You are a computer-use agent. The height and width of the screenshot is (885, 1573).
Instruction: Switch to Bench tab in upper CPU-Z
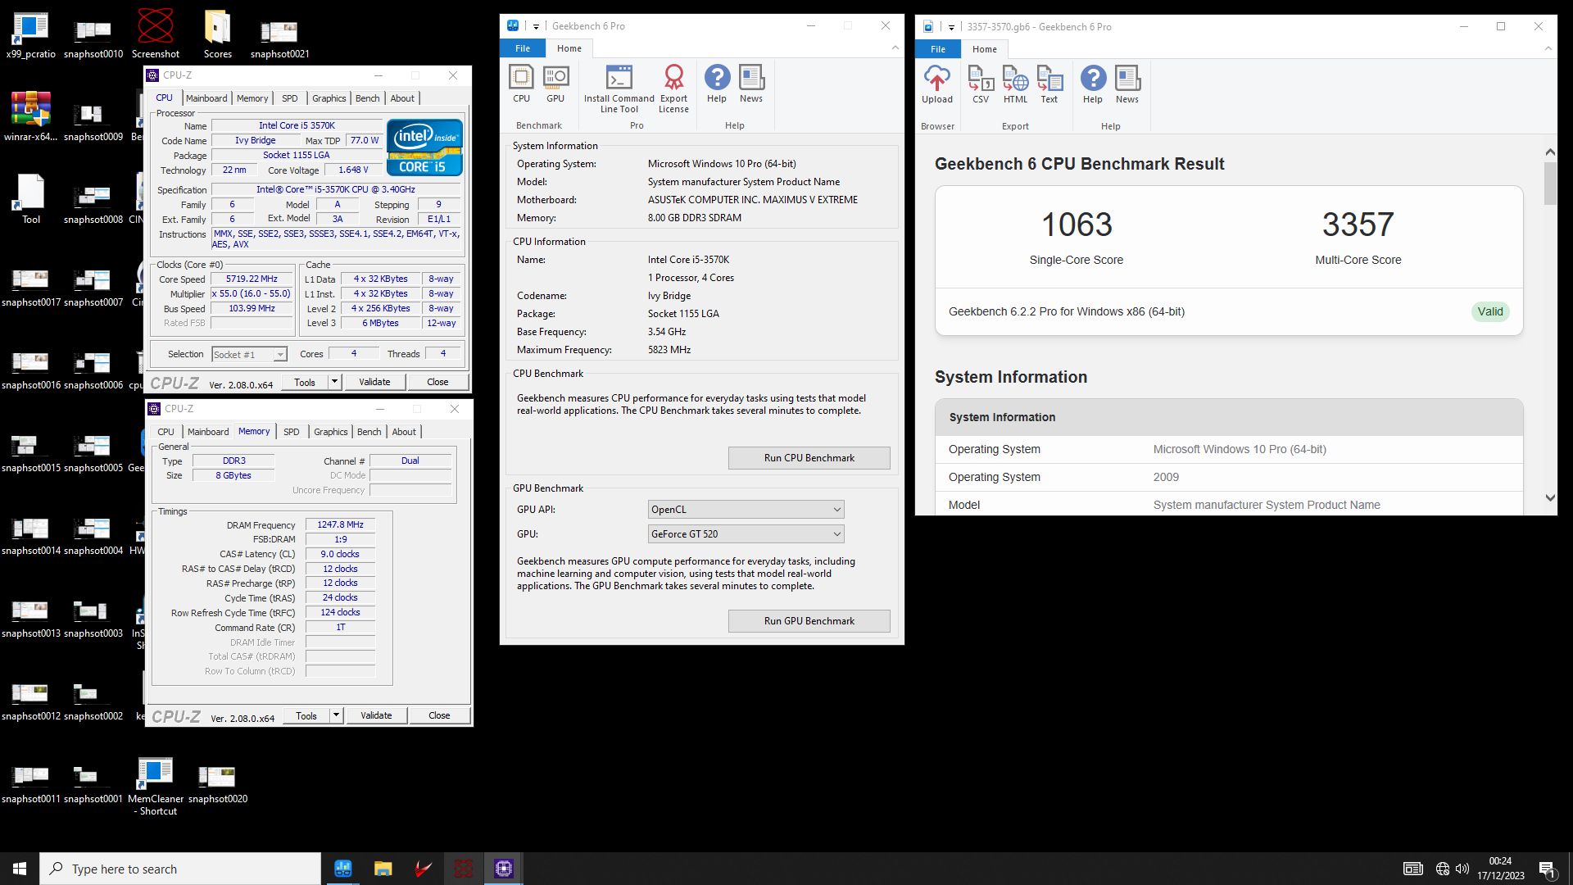[x=368, y=98]
